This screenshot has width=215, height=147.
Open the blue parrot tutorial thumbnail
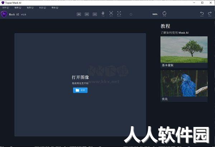[184, 83]
